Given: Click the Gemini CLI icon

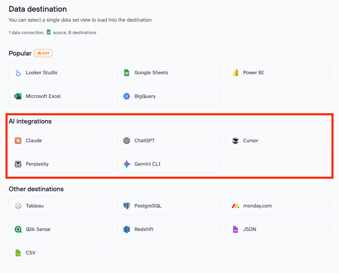Looking at the screenshot, I should 126,164.
